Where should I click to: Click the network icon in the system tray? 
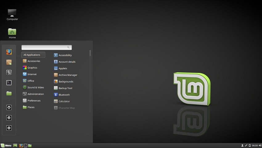[x=246, y=146]
